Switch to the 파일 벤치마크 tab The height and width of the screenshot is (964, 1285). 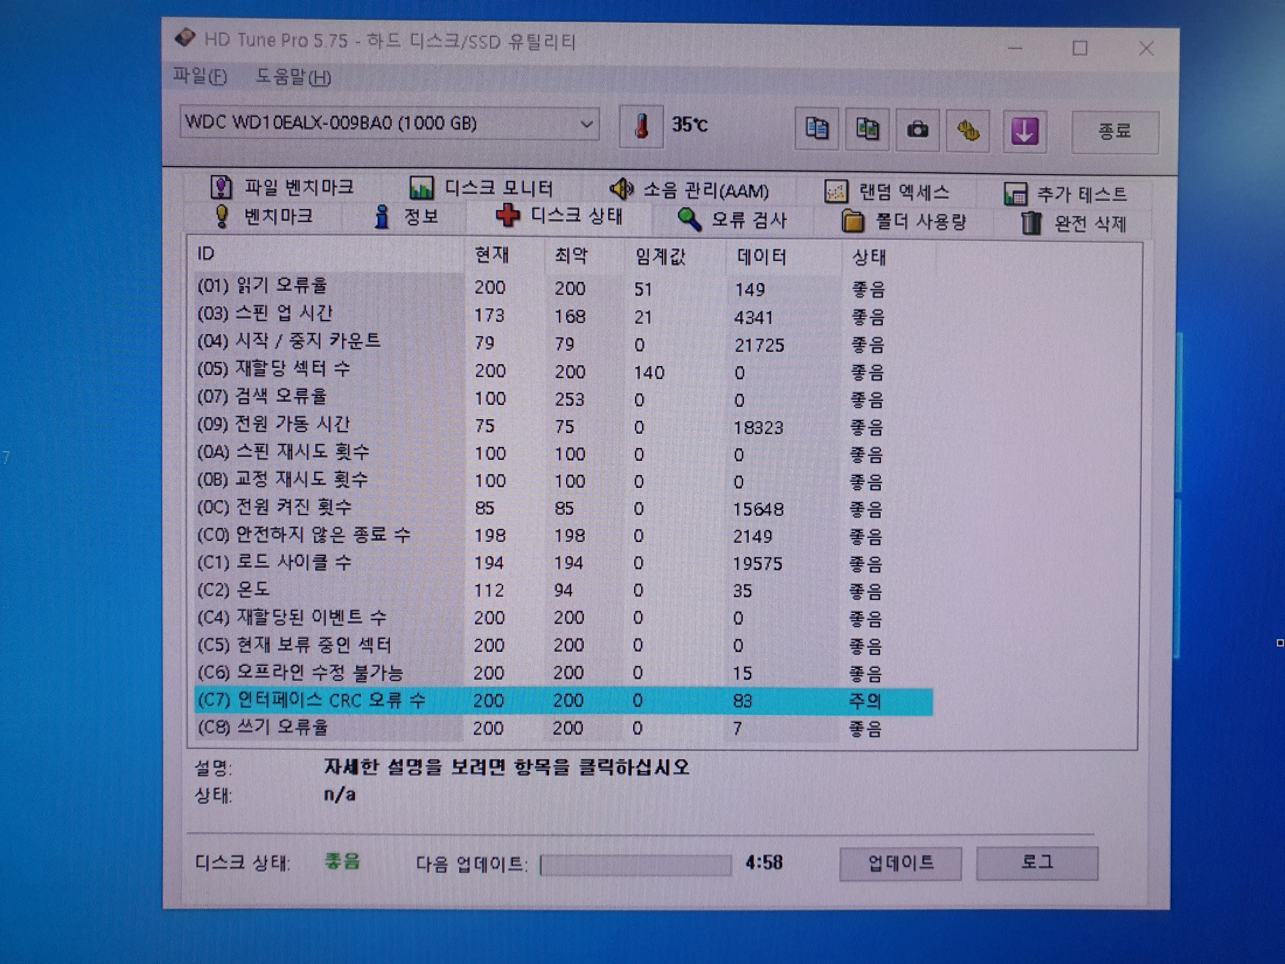(x=282, y=188)
